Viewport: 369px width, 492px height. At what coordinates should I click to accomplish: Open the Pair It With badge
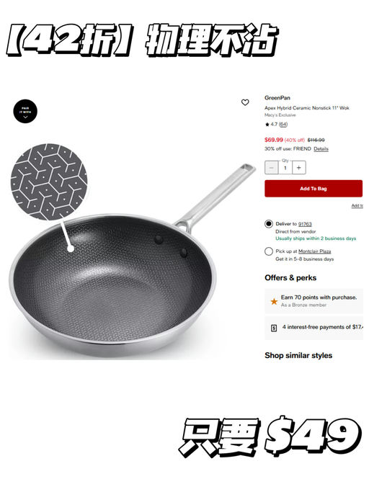click(x=25, y=112)
